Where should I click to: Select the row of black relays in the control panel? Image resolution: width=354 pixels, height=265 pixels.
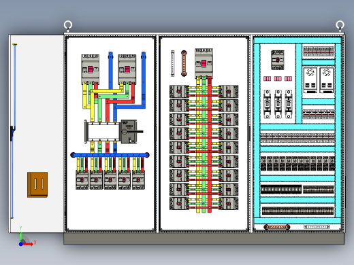coord(297,163)
